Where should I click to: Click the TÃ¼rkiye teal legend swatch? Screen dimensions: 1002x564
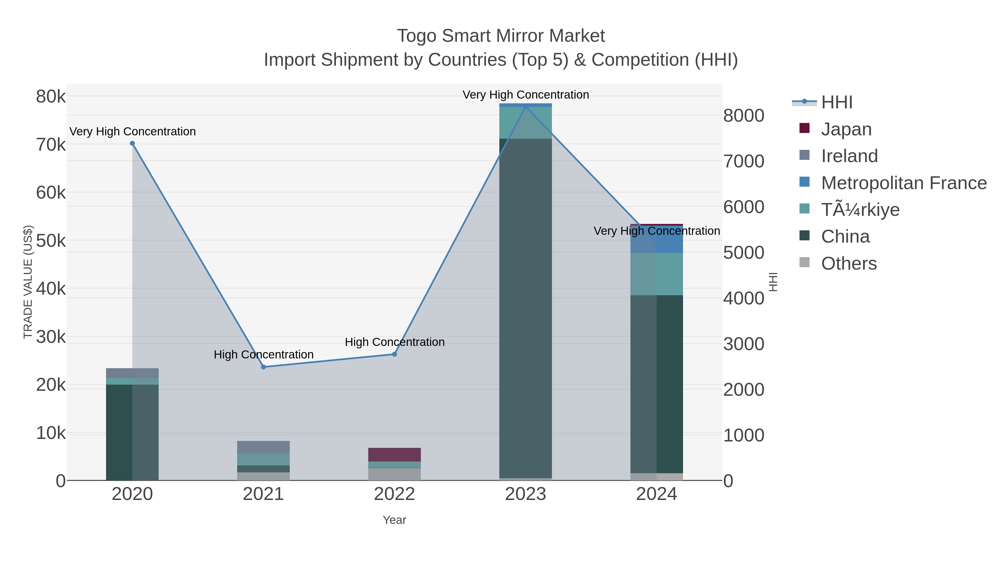[x=804, y=209]
